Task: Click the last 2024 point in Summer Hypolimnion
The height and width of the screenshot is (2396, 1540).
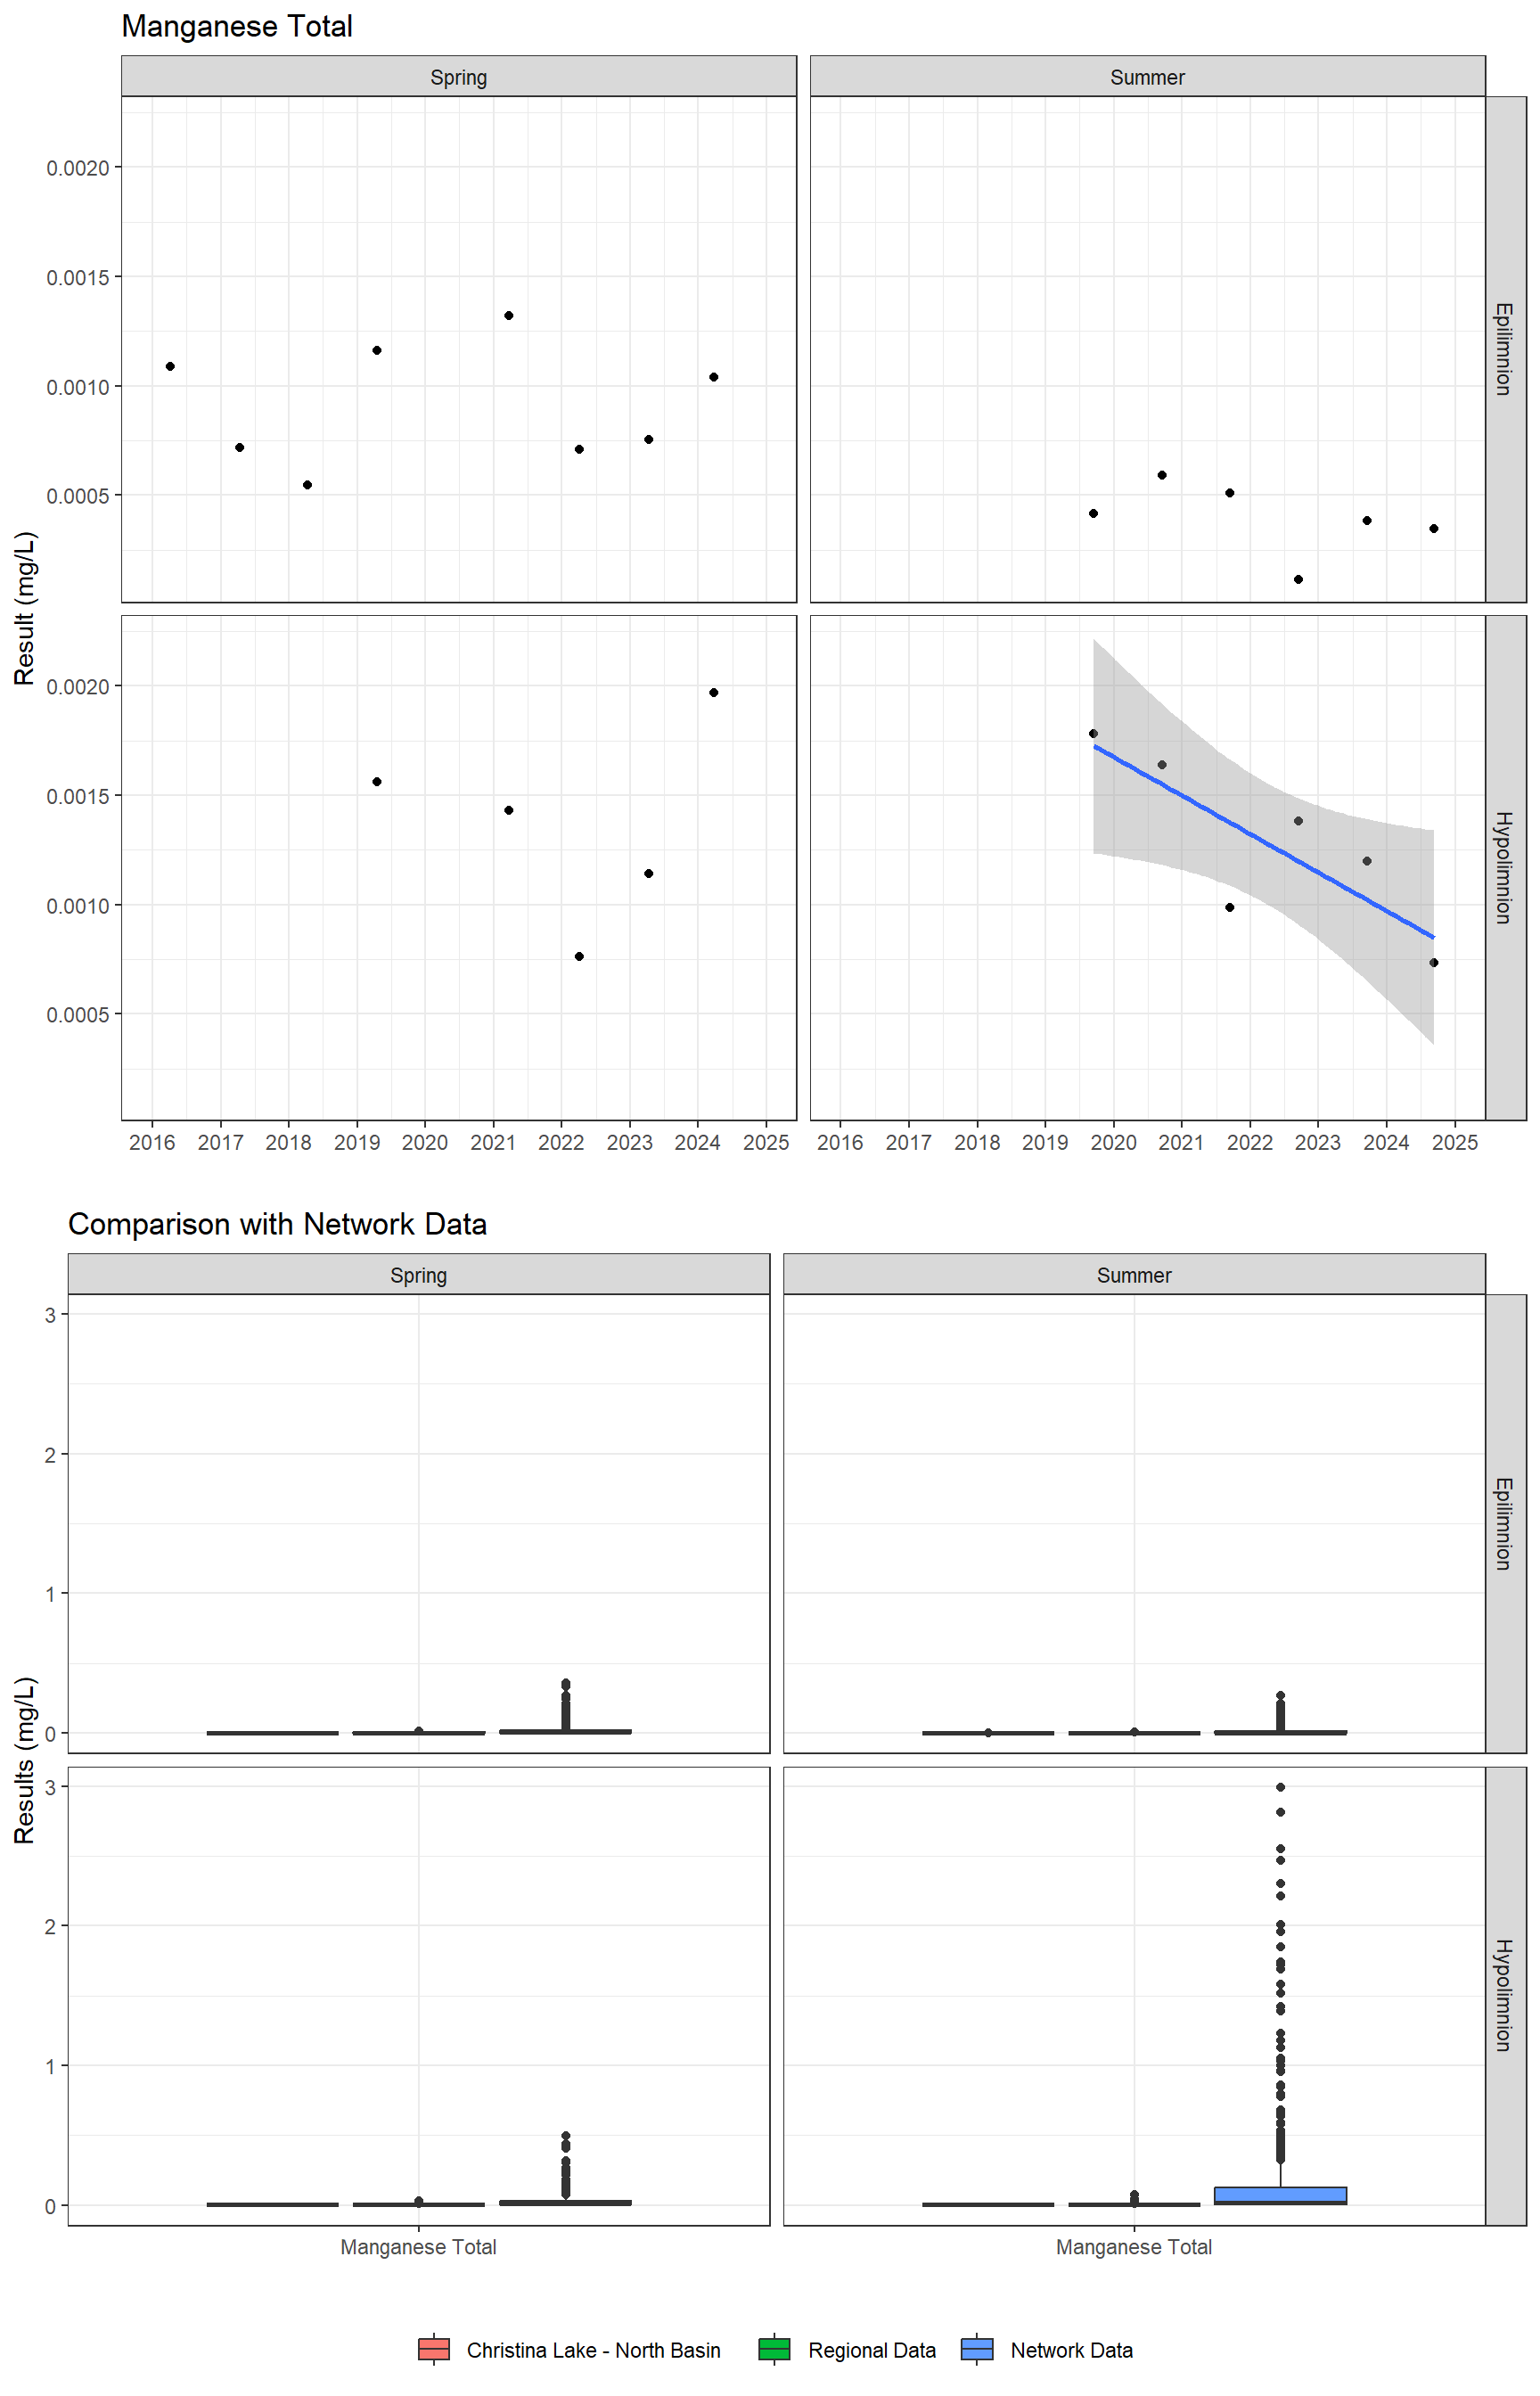Action: (x=1433, y=962)
